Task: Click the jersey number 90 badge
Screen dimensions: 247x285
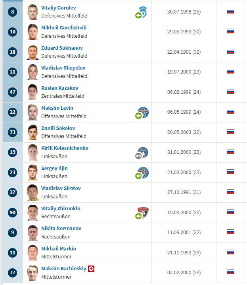Action: [x=12, y=213]
